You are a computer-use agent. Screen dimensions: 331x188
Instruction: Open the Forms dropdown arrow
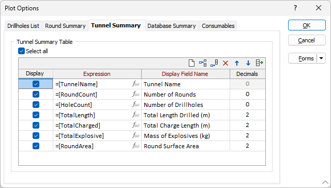click(x=321, y=58)
